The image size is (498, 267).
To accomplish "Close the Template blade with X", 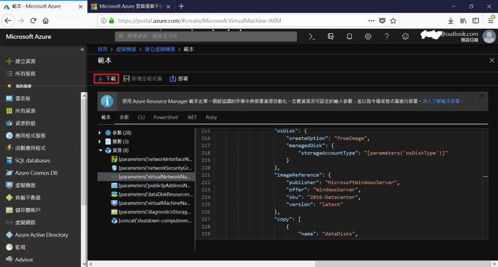I will [492, 61].
